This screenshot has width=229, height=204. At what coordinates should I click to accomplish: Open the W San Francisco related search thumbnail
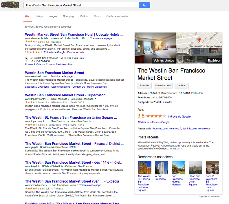pos(161,167)
